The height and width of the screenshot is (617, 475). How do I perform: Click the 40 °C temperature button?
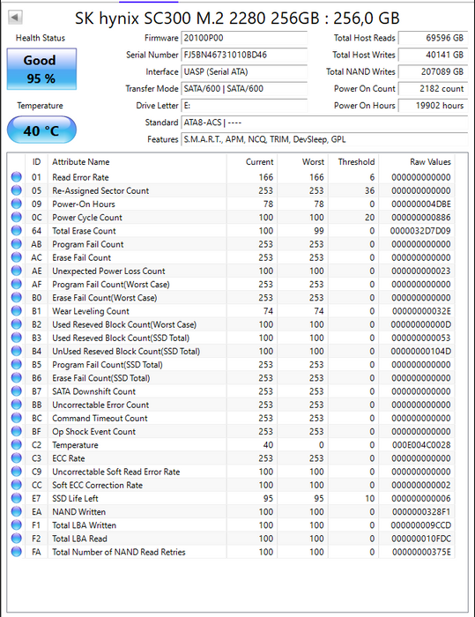coord(41,130)
